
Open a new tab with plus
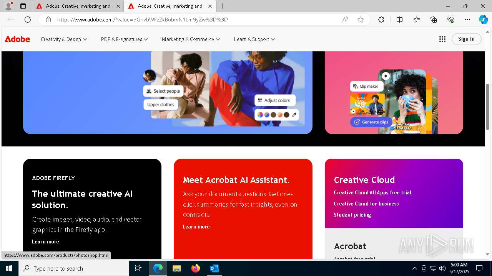(x=223, y=6)
